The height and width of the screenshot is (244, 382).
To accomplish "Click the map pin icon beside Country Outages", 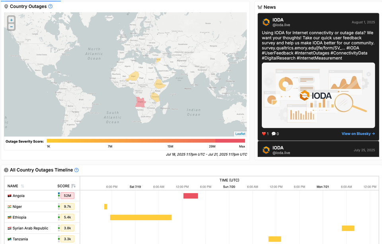I will 6,6.
